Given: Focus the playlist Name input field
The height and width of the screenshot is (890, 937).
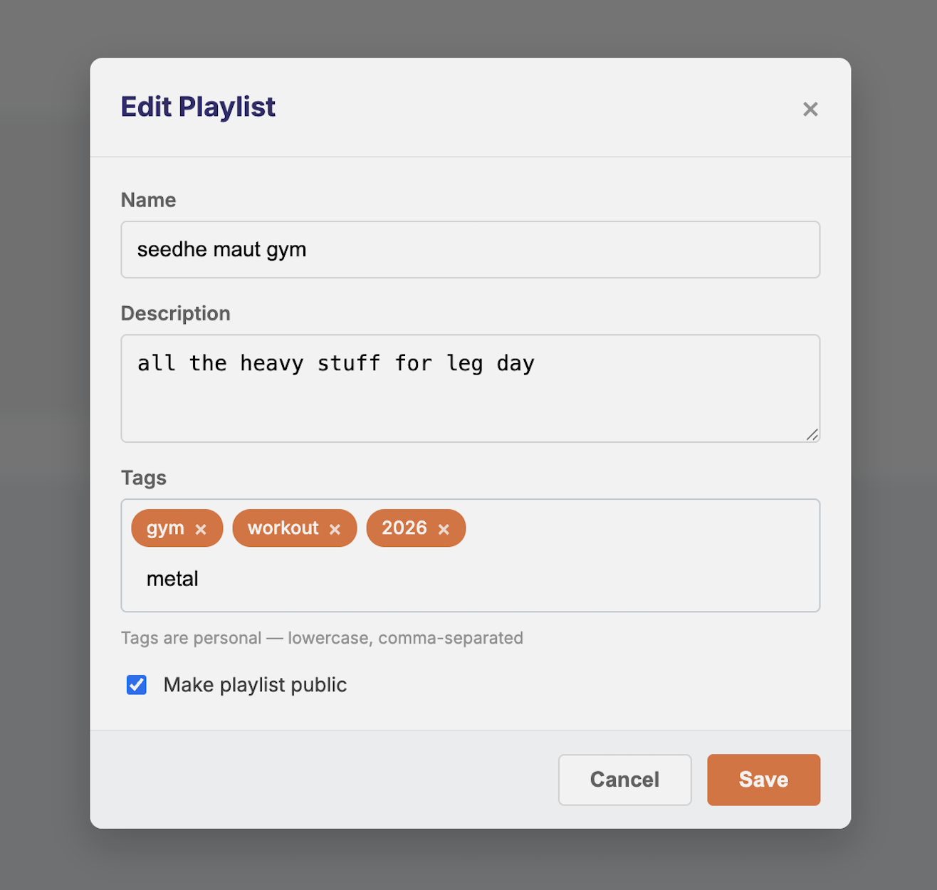Looking at the screenshot, I should tap(470, 250).
